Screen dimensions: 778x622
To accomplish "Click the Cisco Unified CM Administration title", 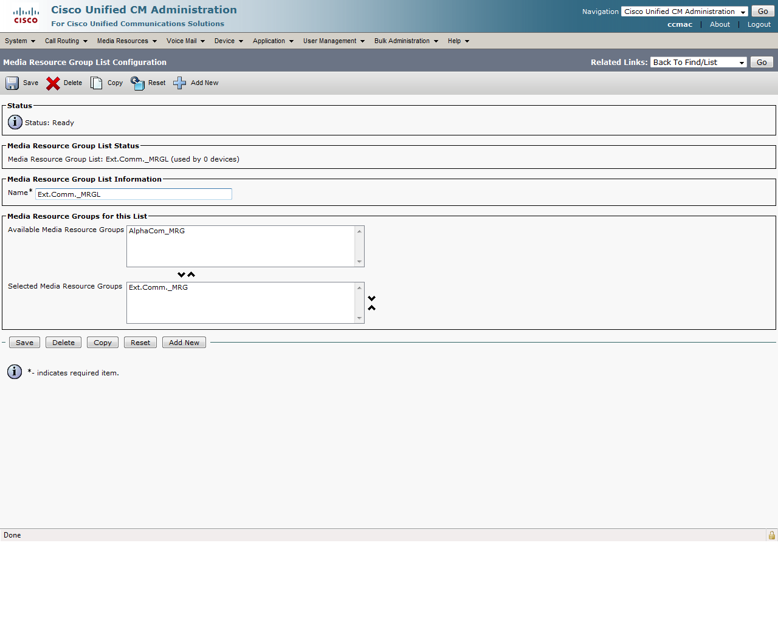I will click(144, 10).
